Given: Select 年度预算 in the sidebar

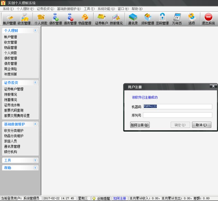Looking at the screenshot, I should pyautogui.click(x=11, y=74).
